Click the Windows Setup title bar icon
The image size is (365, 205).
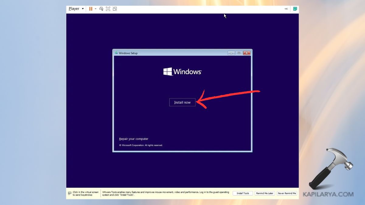pos(116,53)
